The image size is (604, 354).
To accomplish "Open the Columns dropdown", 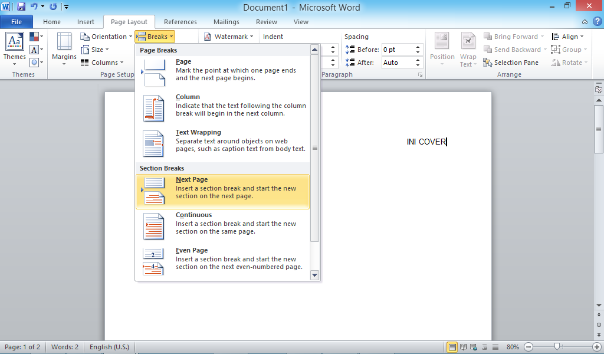I will coord(101,63).
